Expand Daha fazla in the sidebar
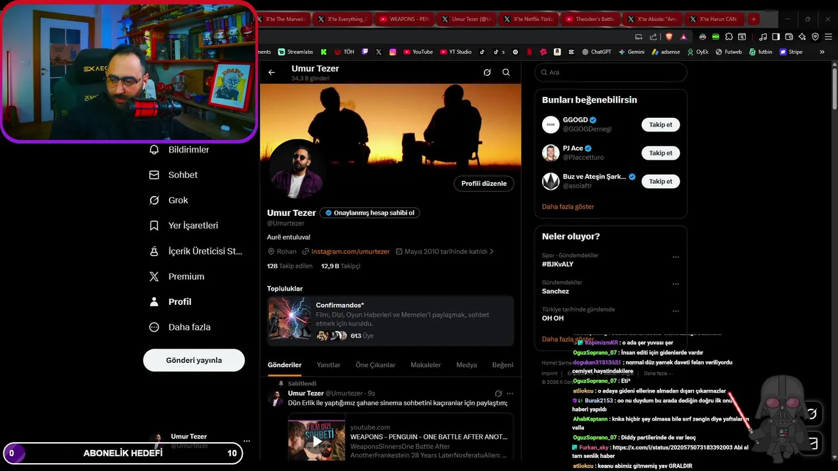Screen dimensions: 838x471 (180, 327)
